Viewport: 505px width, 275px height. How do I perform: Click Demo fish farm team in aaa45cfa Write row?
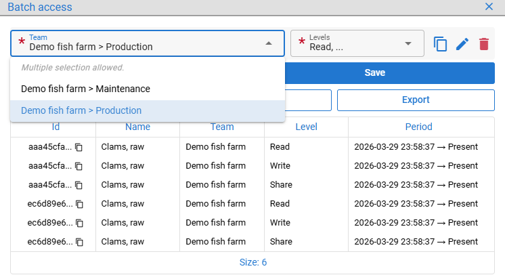tap(215, 166)
